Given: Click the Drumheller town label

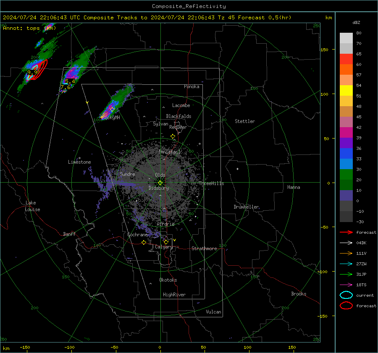Looking at the screenshot, I should point(246,207).
